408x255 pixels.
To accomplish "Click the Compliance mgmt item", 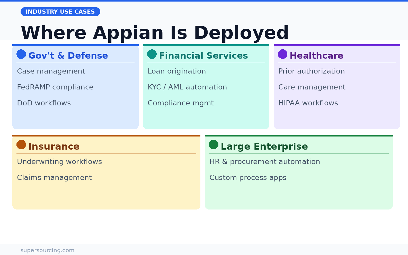I will click(x=181, y=103).
